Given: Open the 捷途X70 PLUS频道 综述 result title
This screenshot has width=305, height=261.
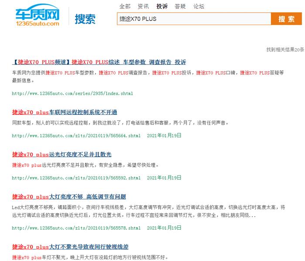Looking at the screenshot, I should (x=99, y=62).
